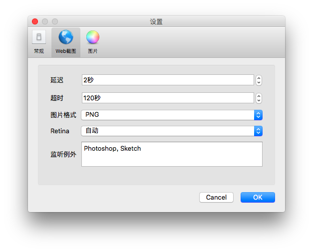Open the 常规 general settings tab
Image resolution: width=313 pixels, height=252 pixels.
(39, 42)
